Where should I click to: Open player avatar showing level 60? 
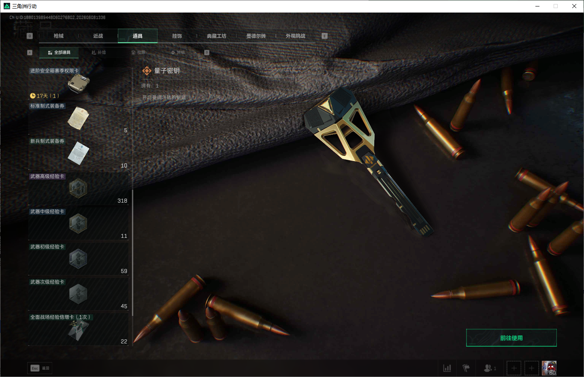(x=549, y=368)
